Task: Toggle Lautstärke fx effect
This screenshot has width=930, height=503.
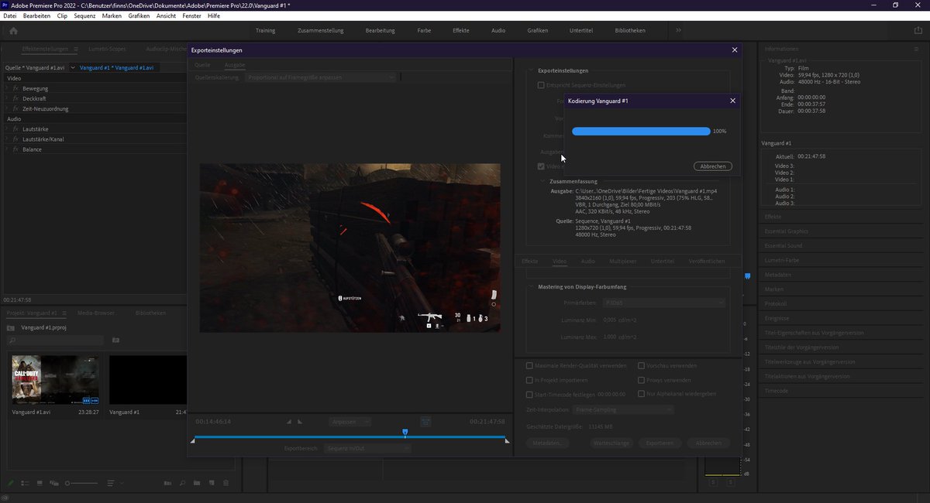Action: tap(15, 129)
